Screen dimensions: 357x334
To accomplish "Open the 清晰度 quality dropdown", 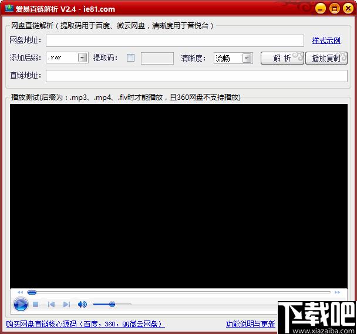I will click(247, 58).
